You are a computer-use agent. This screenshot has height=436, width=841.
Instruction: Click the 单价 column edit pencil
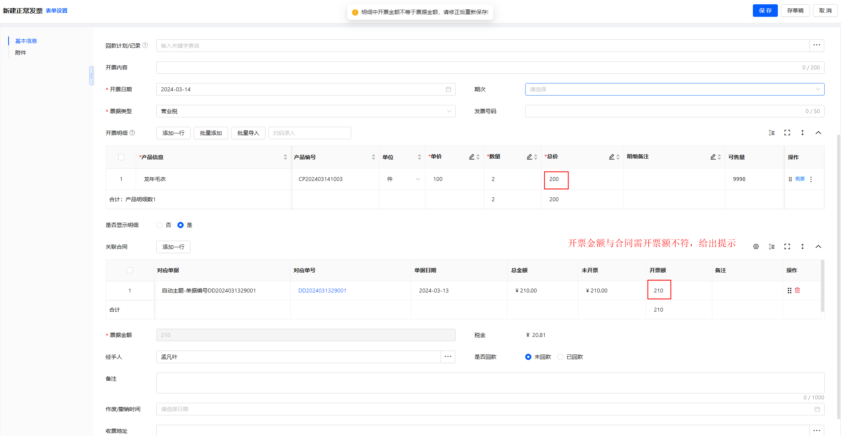tap(472, 157)
